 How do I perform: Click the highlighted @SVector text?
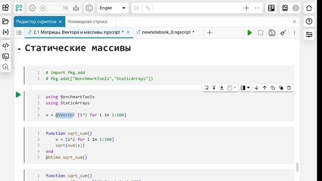tap(65, 115)
